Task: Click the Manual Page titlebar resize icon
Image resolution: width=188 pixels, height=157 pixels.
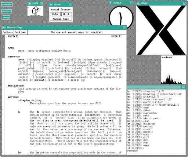Action: coord(124,28)
